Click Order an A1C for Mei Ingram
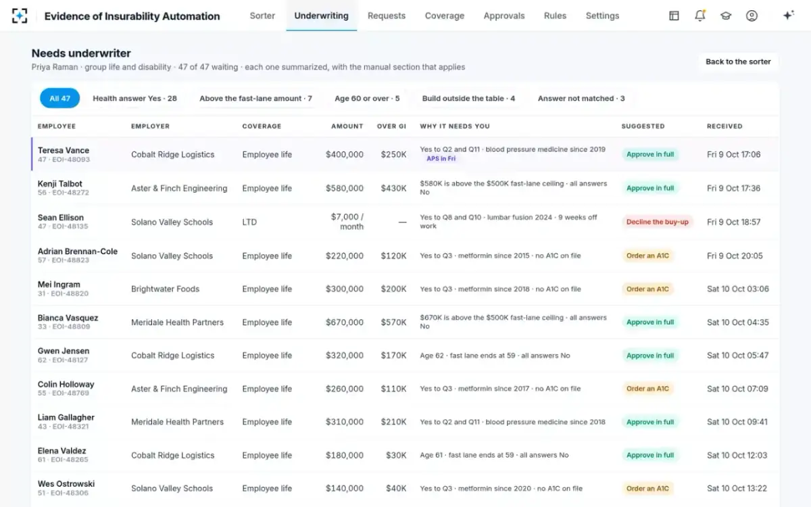Screen dimensions: 811x507 pos(647,289)
